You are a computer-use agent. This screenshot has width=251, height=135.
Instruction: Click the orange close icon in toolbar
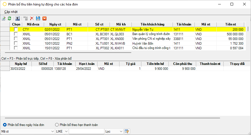point(44,18)
